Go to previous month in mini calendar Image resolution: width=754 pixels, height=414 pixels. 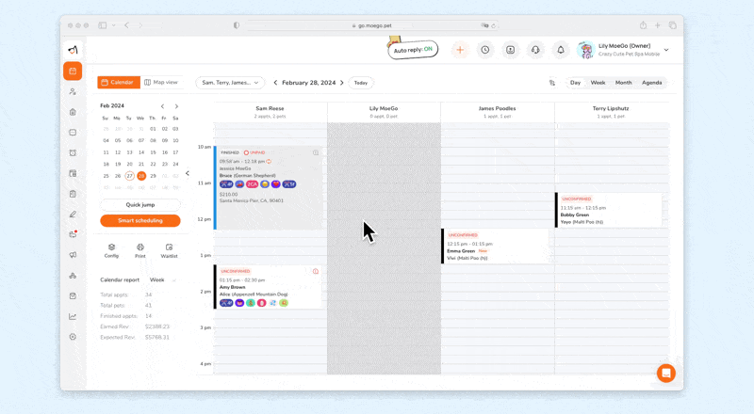point(162,106)
